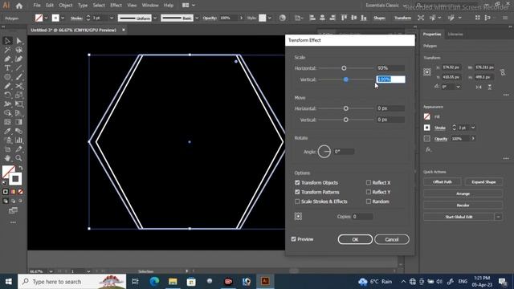The image size is (514, 289).
Task: Click the Move Horizontal slider handle
Action: tap(346, 108)
